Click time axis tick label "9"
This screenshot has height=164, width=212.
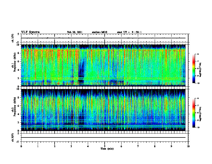tap(171, 146)
